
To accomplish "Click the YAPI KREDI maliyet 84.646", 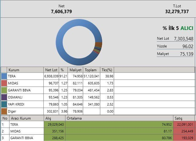I will tap(78, 104).
